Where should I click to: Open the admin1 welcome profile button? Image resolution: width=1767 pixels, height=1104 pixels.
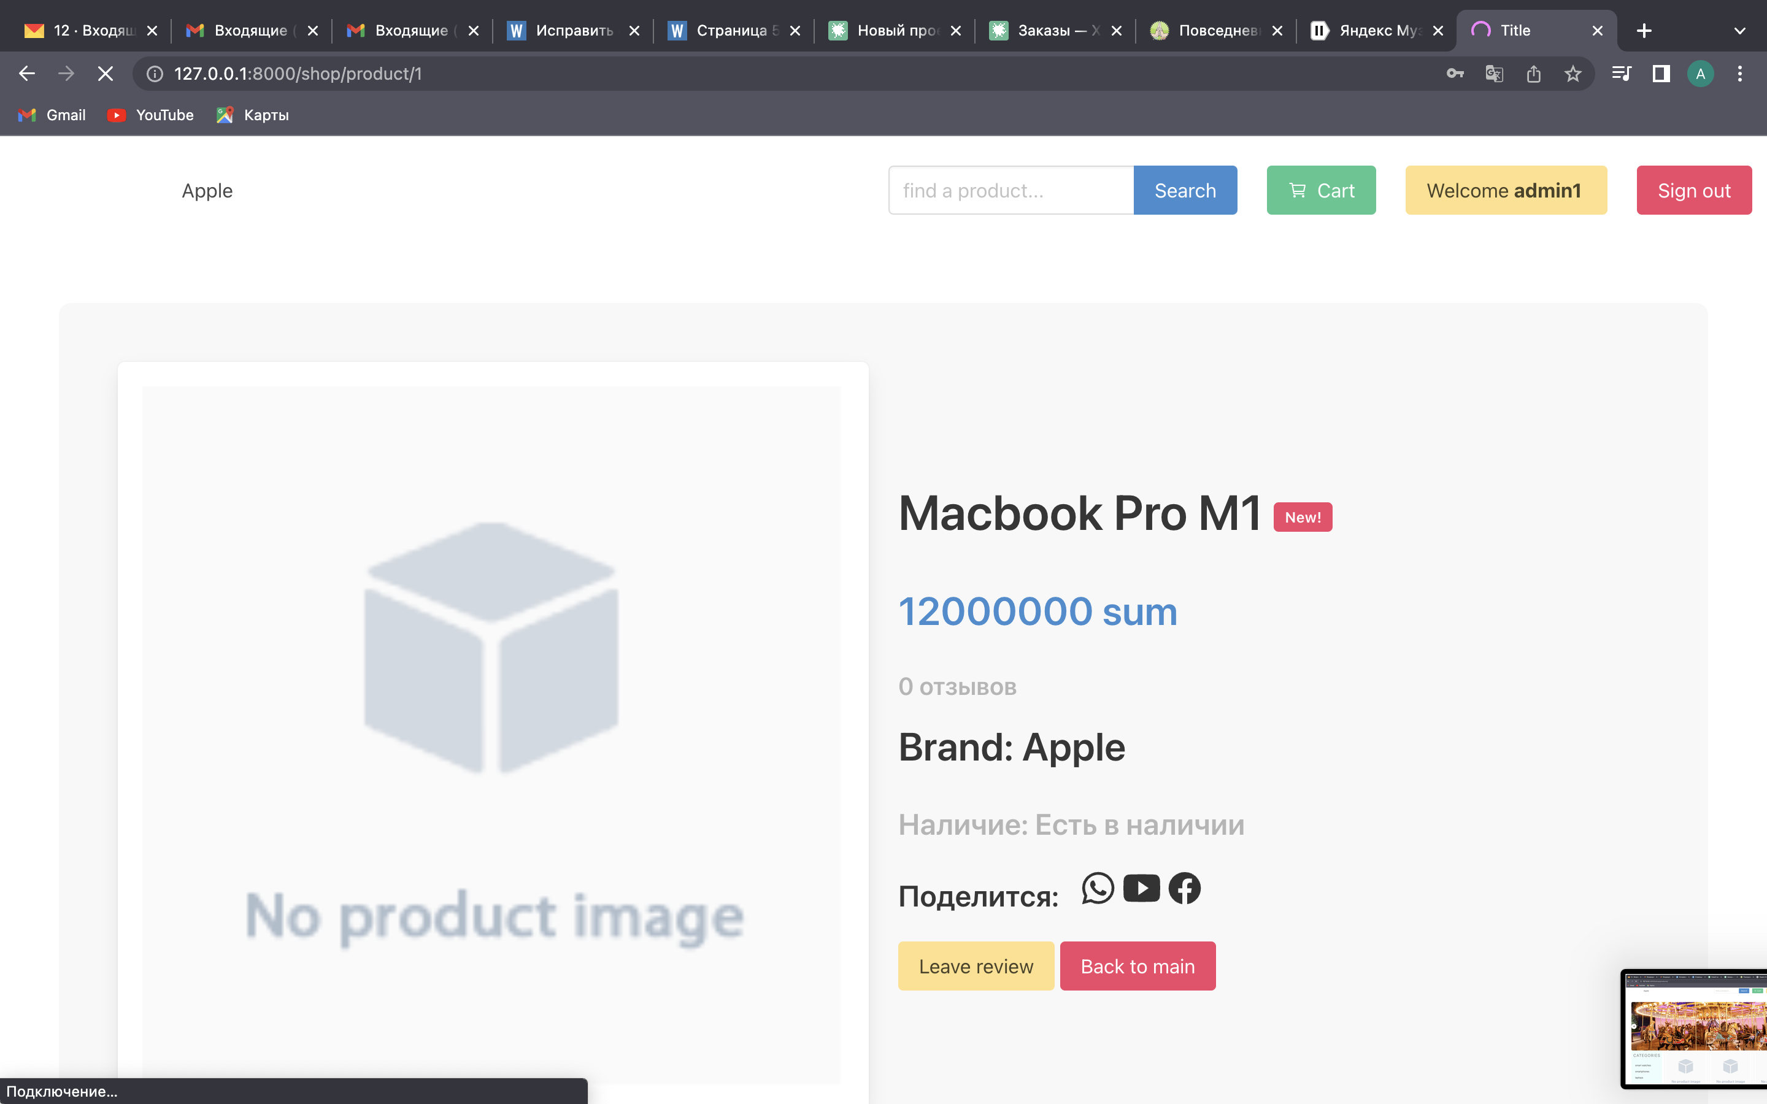(1506, 190)
